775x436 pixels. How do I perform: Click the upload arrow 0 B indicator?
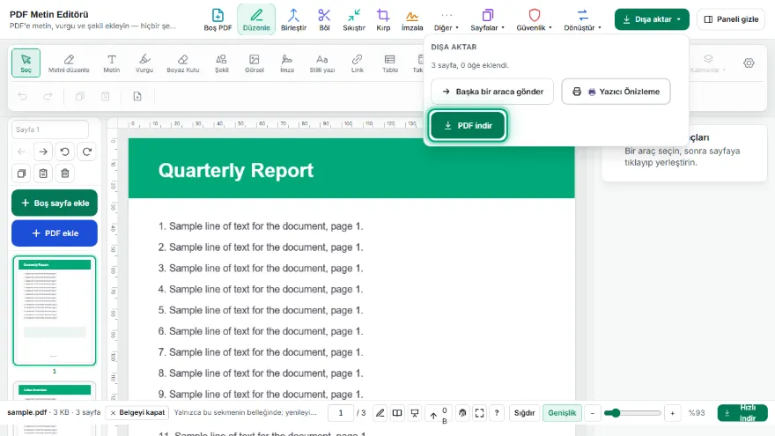click(439, 414)
